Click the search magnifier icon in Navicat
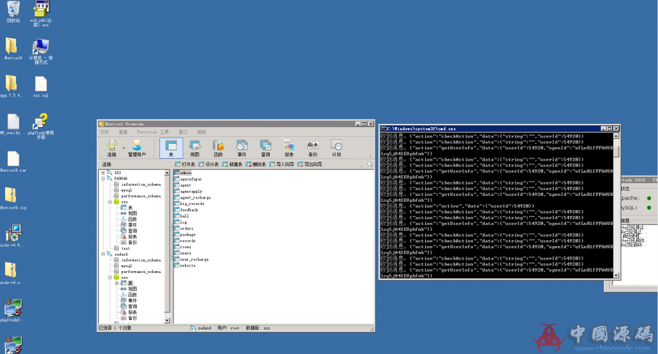This screenshot has width=658, height=354. [369, 164]
